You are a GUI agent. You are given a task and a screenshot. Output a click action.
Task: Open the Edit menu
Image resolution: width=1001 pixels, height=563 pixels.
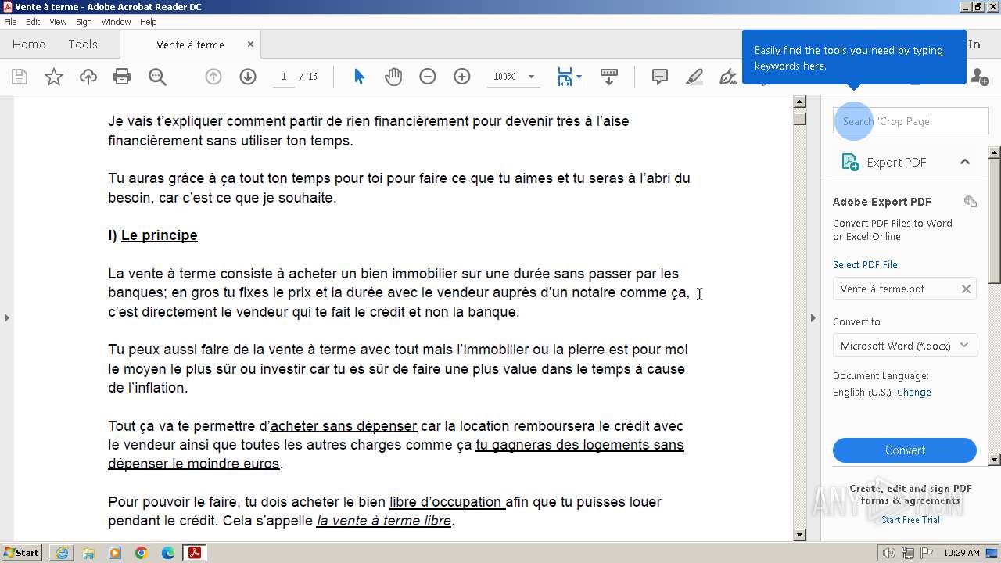click(x=33, y=22)
